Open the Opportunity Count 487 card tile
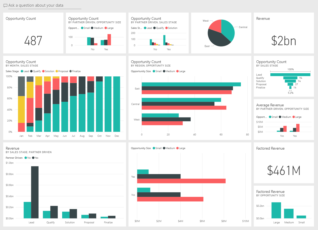This screenshot has height=230, width=318. (x=33, y=33)
